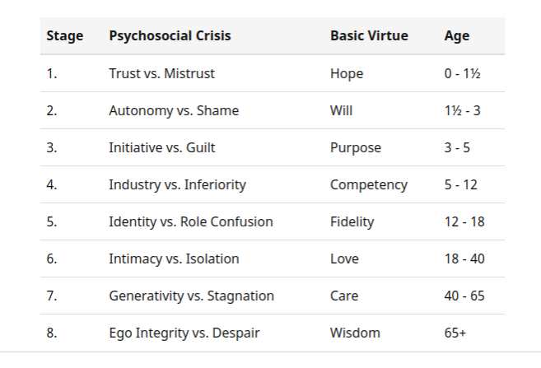Click the Psychosocial Crisis column header
This screenshot has width=541, height=368.
[170, 36]
